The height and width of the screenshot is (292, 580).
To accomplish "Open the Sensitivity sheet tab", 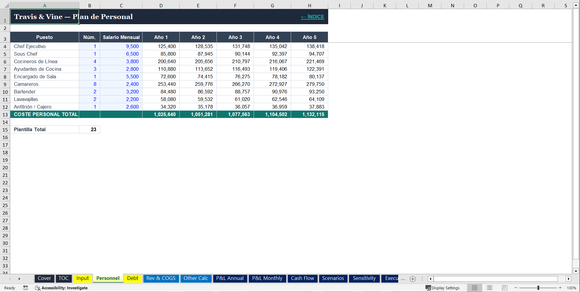I will pos(364,278).
